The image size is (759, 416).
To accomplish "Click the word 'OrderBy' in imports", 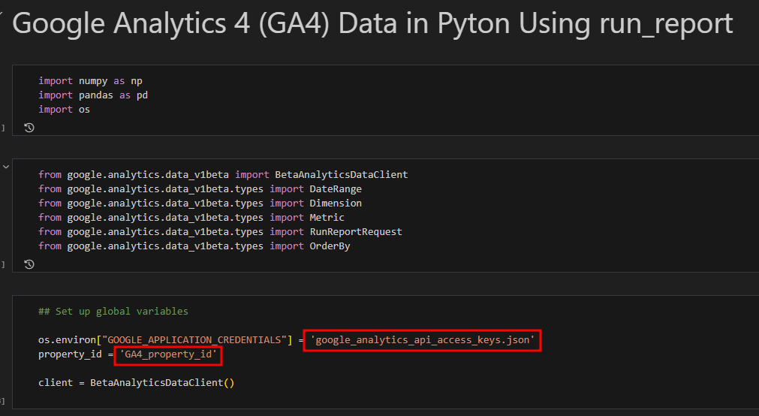I will (330, 246).
